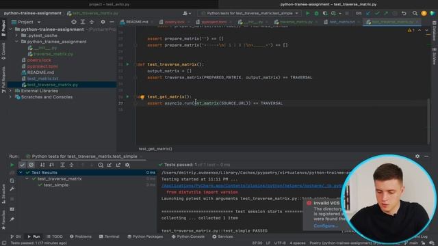Sort tests alphabetically in Run panel
Screen dimensions: 438x246
click(x=42, y=165)
